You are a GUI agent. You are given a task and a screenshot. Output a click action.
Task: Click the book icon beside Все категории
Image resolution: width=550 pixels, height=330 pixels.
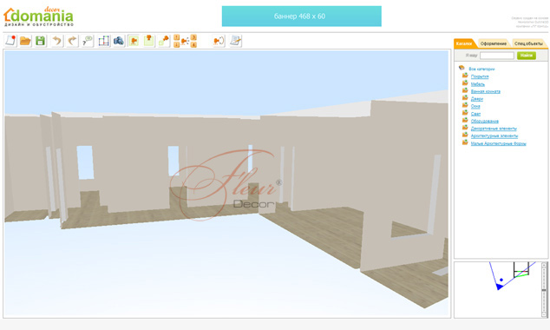pyautogui.click(x=462, y=68)
